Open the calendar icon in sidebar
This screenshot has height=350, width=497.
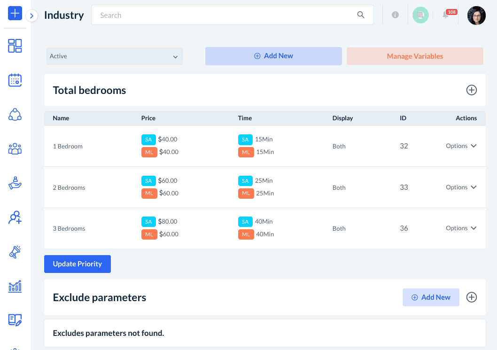coord(15,80)
